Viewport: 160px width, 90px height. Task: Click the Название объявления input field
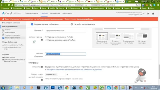(x=65, y=54)
